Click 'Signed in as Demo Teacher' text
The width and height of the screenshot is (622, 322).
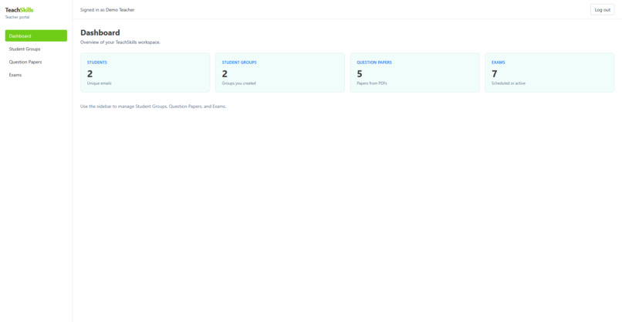click(107, 10)
